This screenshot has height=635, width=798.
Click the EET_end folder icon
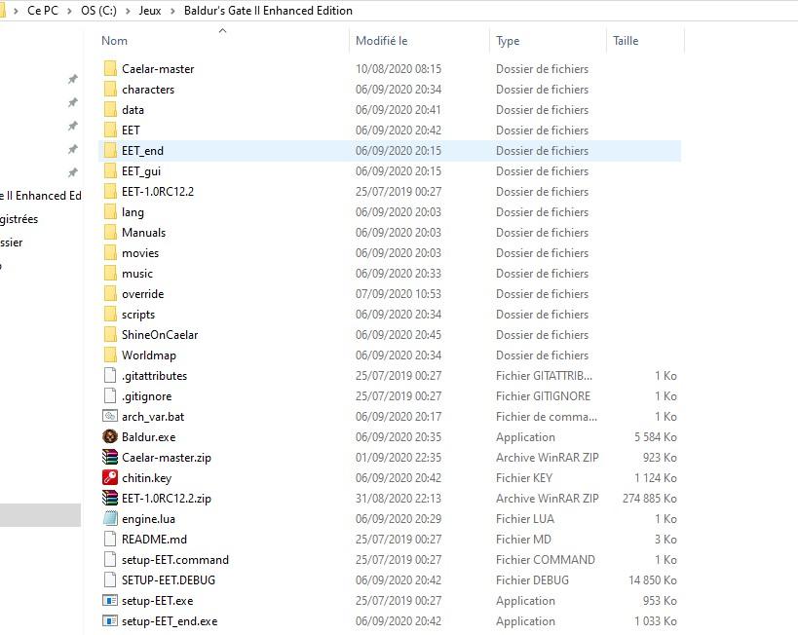[x=110, y=151]
